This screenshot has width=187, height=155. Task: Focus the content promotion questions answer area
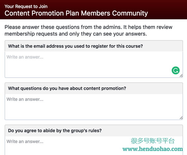click(94, 107)
